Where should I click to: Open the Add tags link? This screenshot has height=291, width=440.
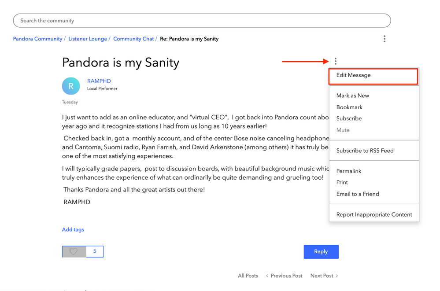tap(73, 229)
